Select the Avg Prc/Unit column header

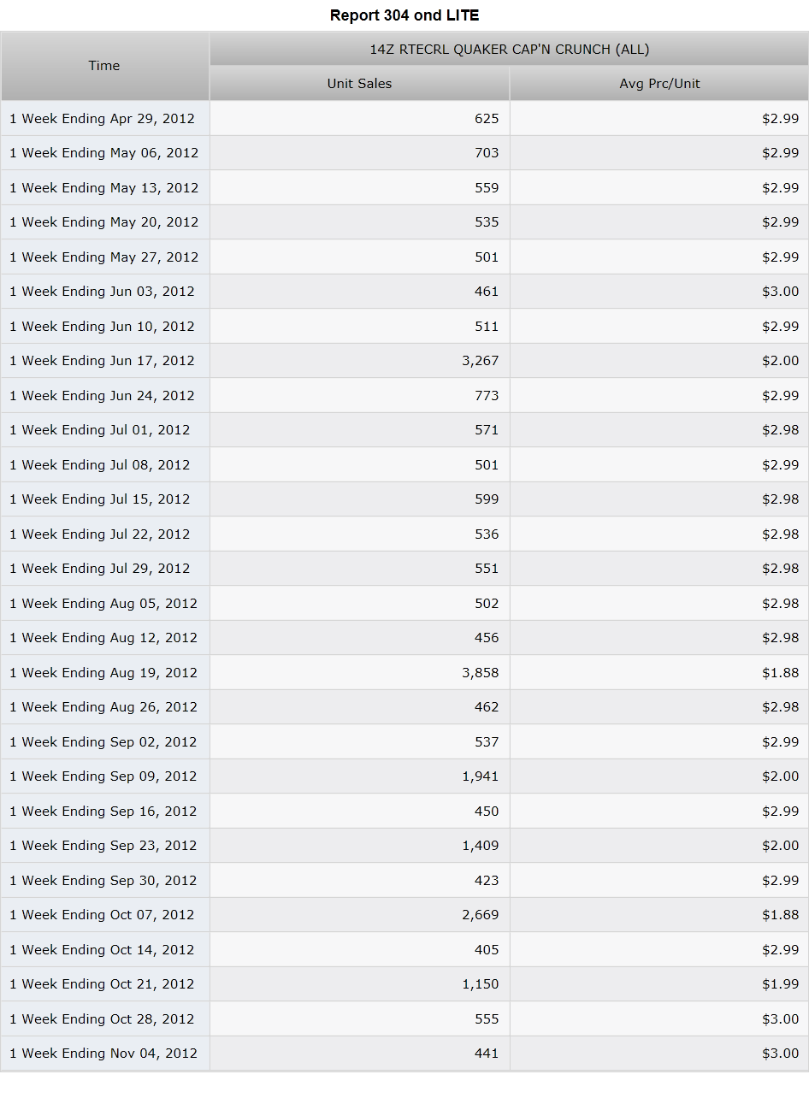[x=659, y=84]
